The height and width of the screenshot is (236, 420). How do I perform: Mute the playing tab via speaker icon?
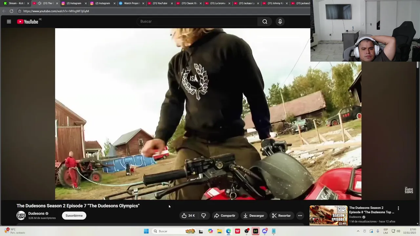tap(39, 3)
